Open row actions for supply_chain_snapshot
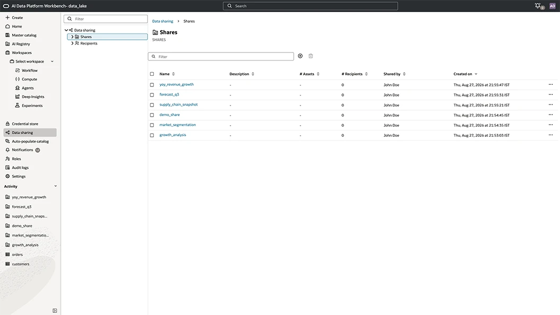The image size is (560, 315). coord(550,104)
